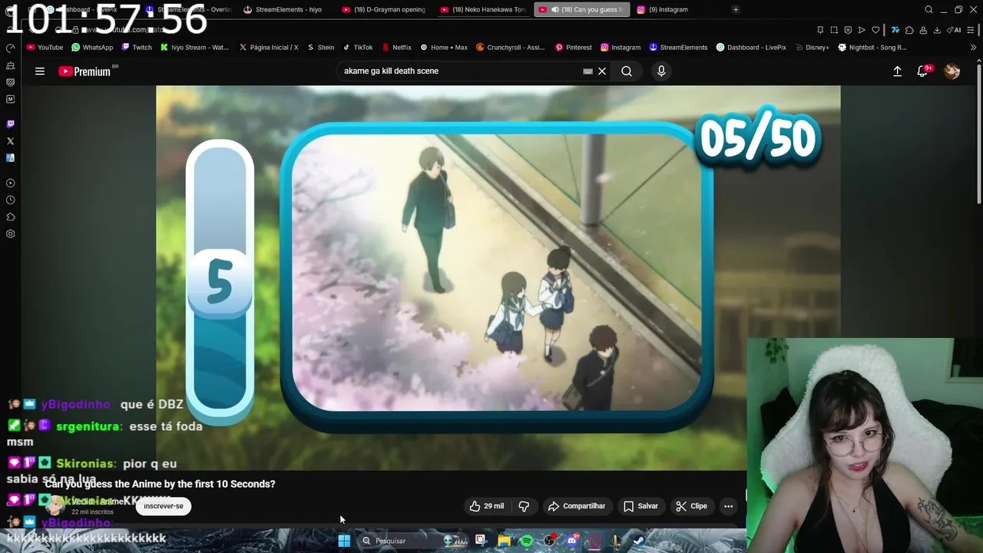
Task: Click the video title text
Action: 160,484
